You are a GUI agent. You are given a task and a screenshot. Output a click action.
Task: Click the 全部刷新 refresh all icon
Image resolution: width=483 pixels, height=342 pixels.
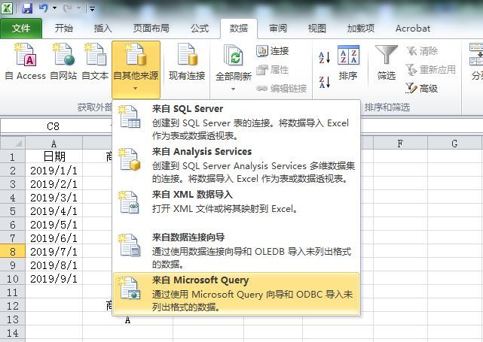[x=234, y=55]
